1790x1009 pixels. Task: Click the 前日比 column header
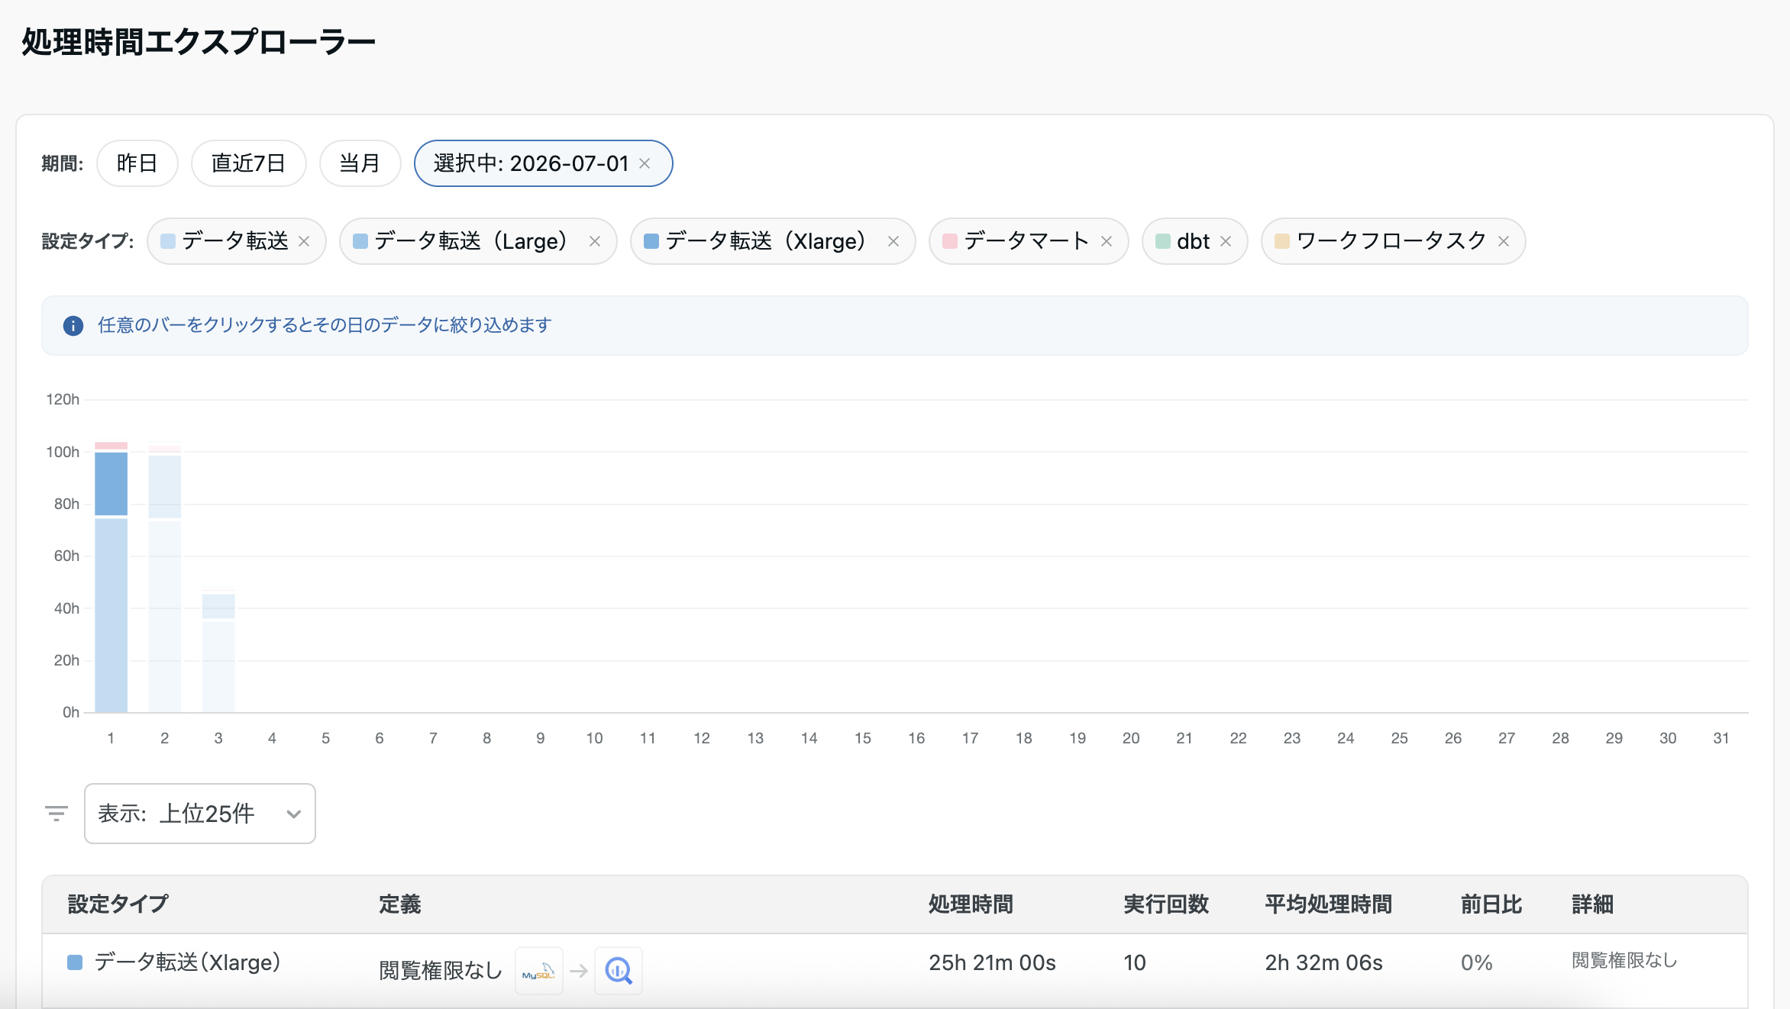pos(1491,904)
